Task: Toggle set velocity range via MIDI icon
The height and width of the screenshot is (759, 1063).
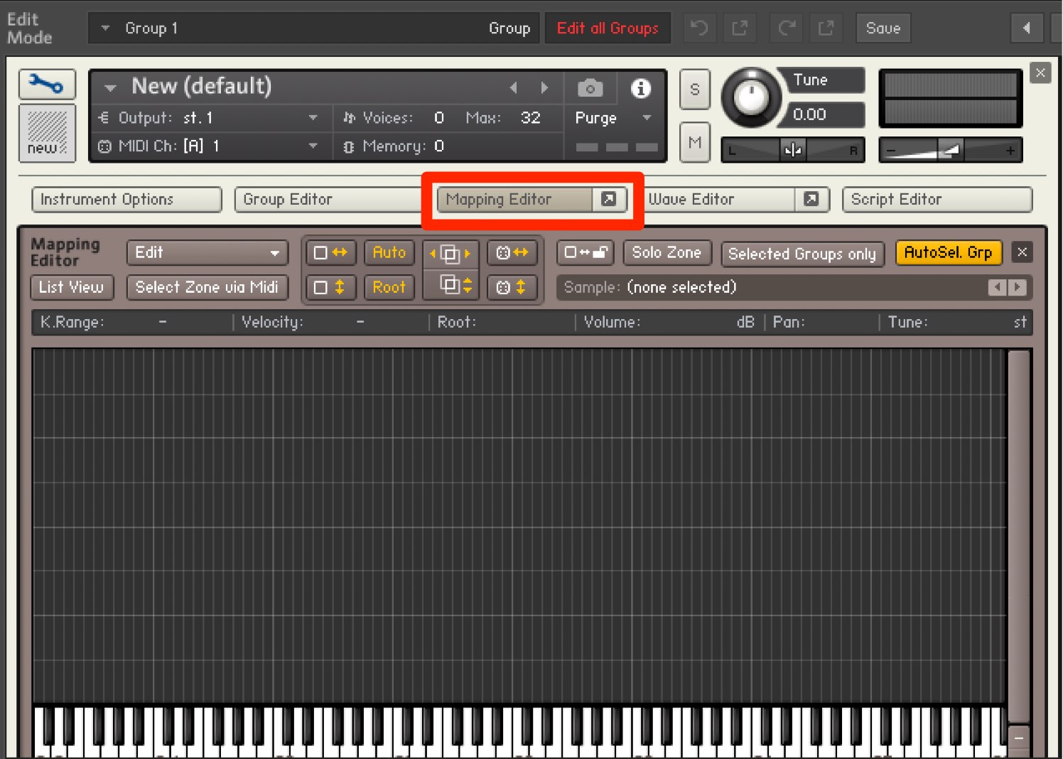Action: (512, 287)
